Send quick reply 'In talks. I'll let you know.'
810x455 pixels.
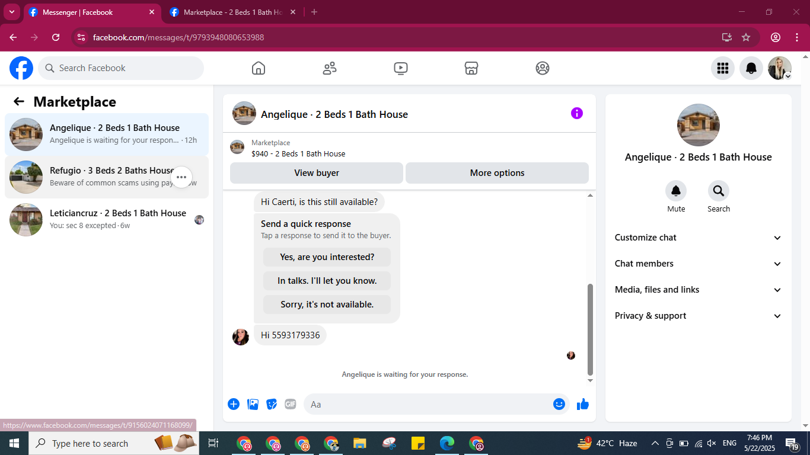pyautogui.click(x=327, y=281)
